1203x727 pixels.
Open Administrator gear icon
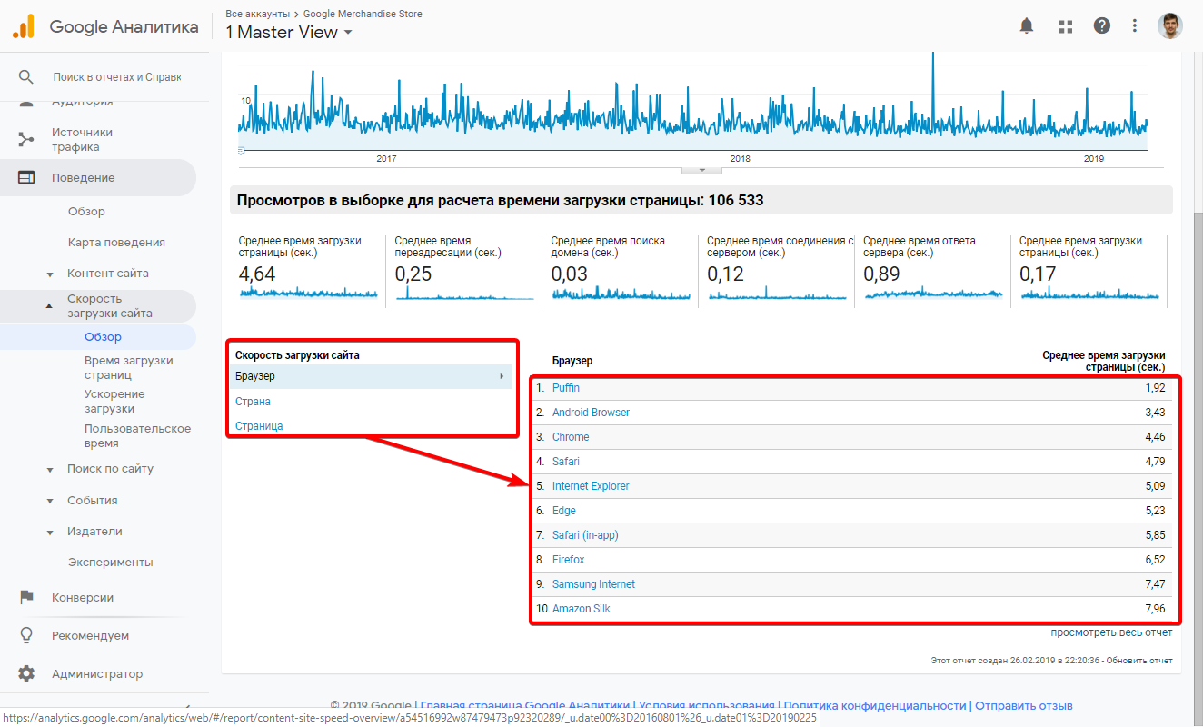click(x=26, y=674)
